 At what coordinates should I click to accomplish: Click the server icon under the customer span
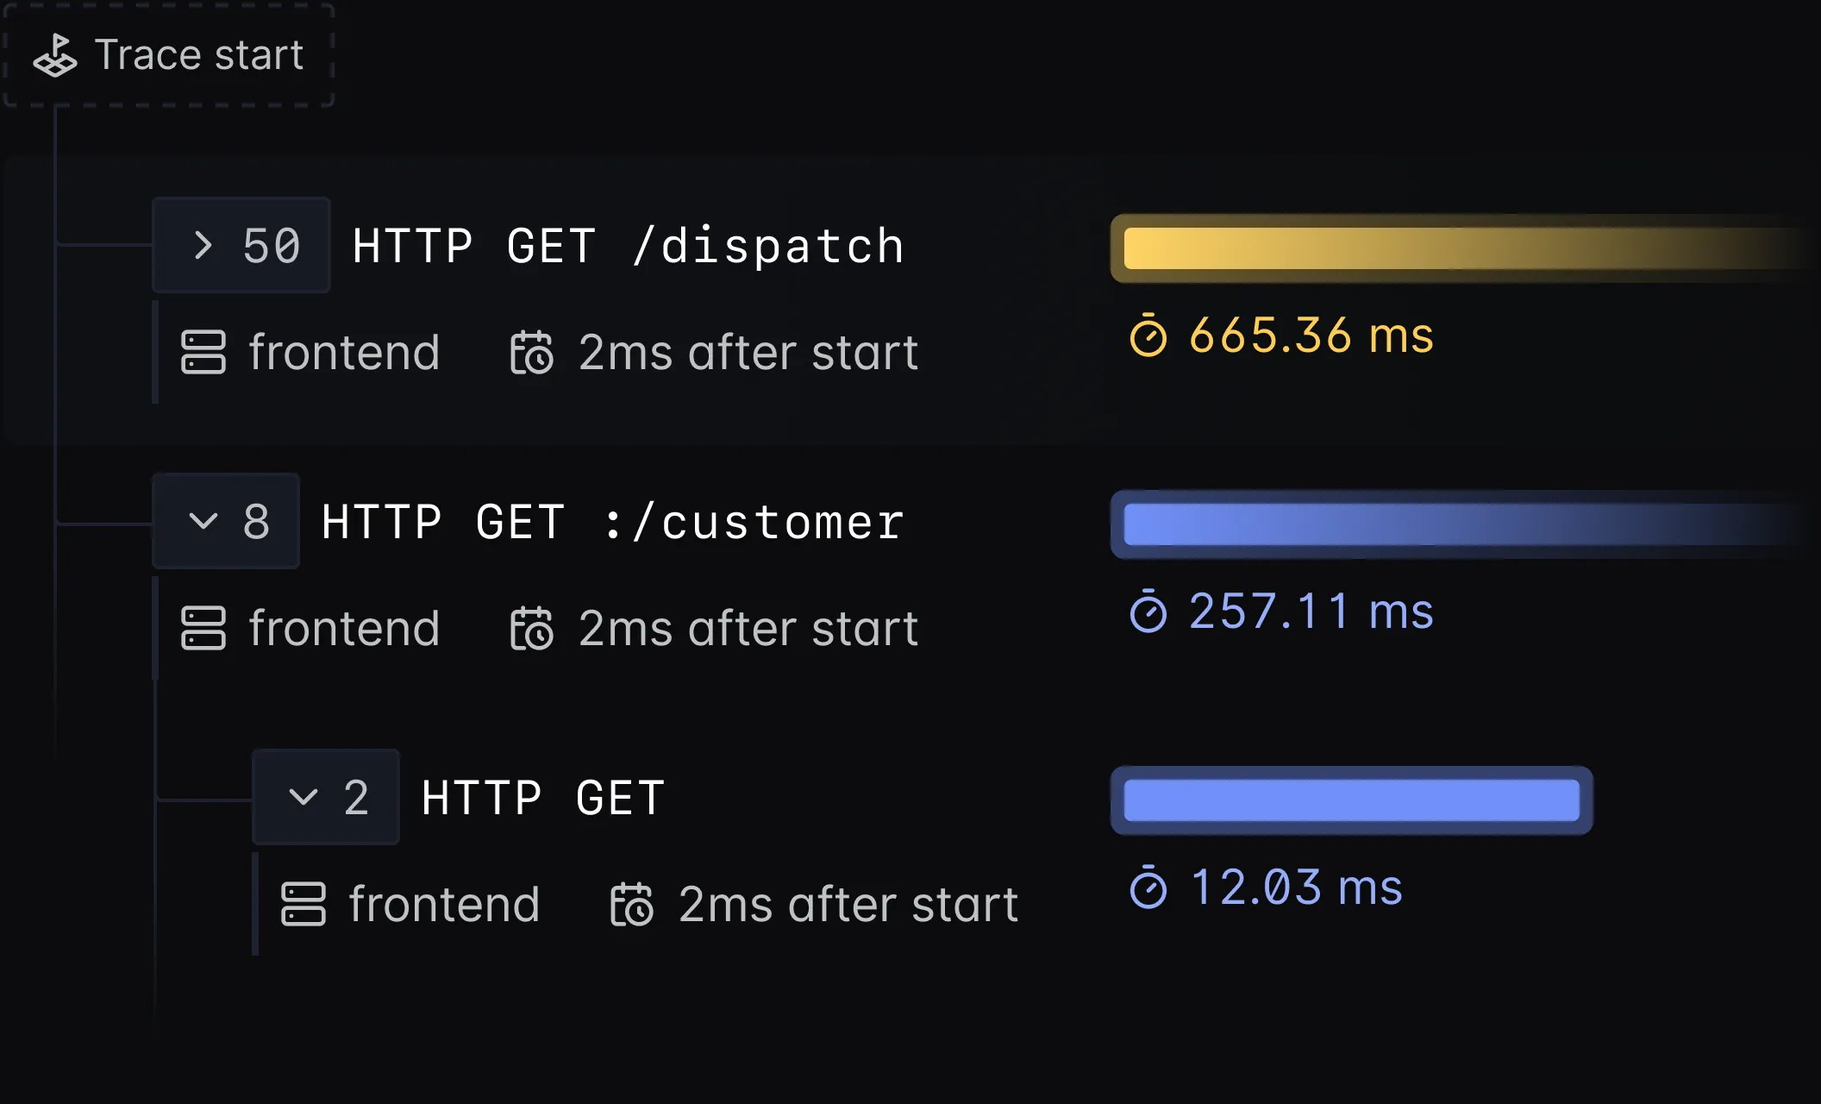point(203,628)
